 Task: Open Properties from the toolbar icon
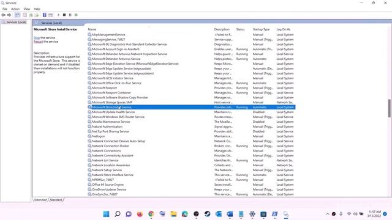coord(24,15)
